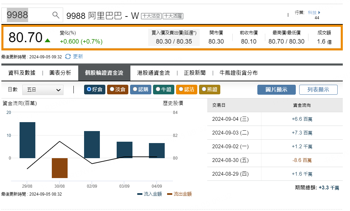Select the 認沽 radio option
The height and width of the screenshot is (211, 350).
pos(187,90)
